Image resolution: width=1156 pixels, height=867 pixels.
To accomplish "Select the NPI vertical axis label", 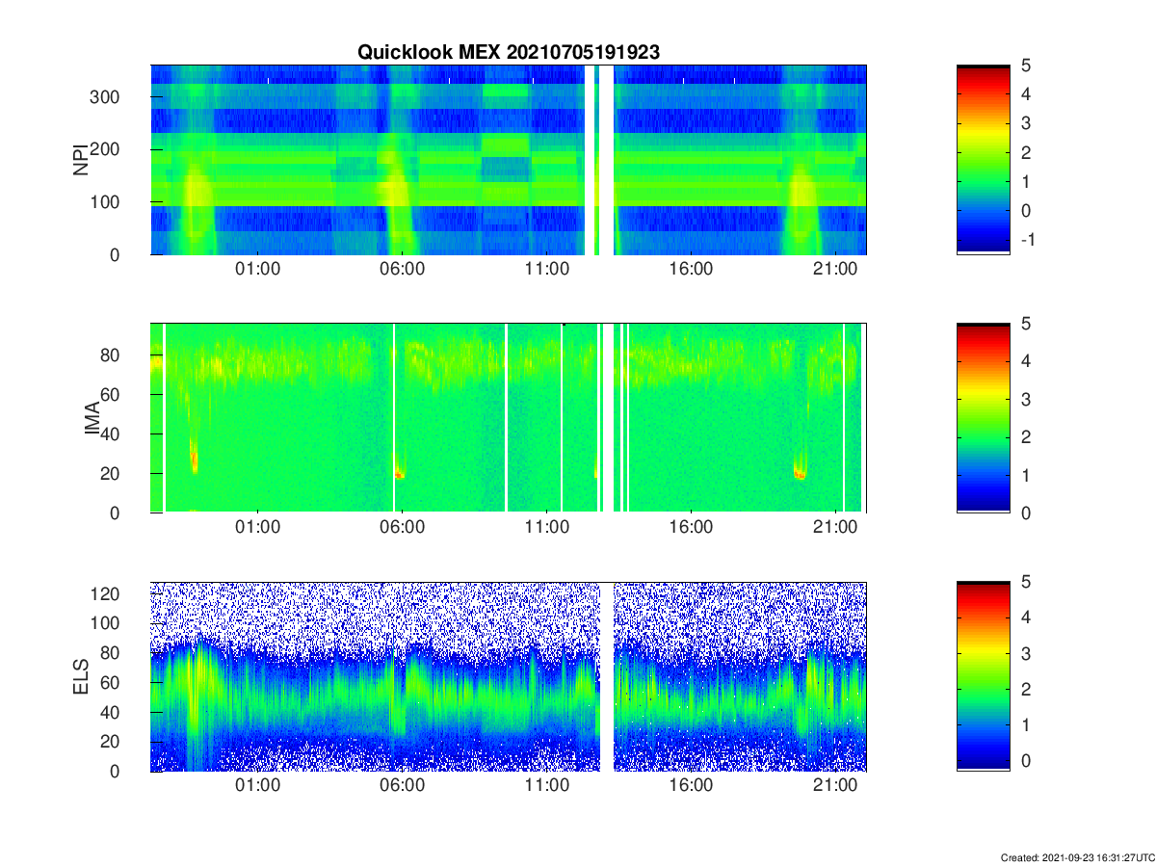I will coord(81,159).
